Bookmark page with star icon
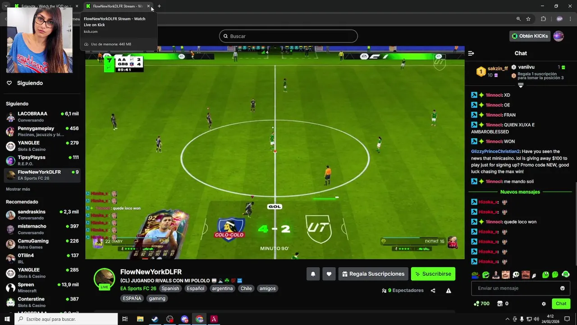 [528, 19]
